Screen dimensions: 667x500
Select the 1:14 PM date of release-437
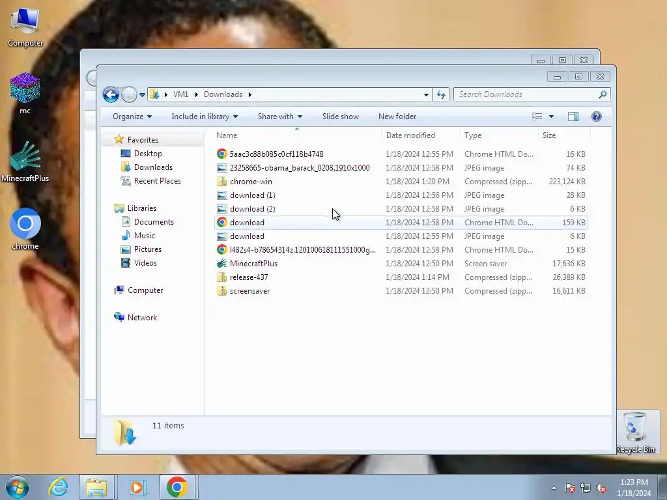[418, 277]
